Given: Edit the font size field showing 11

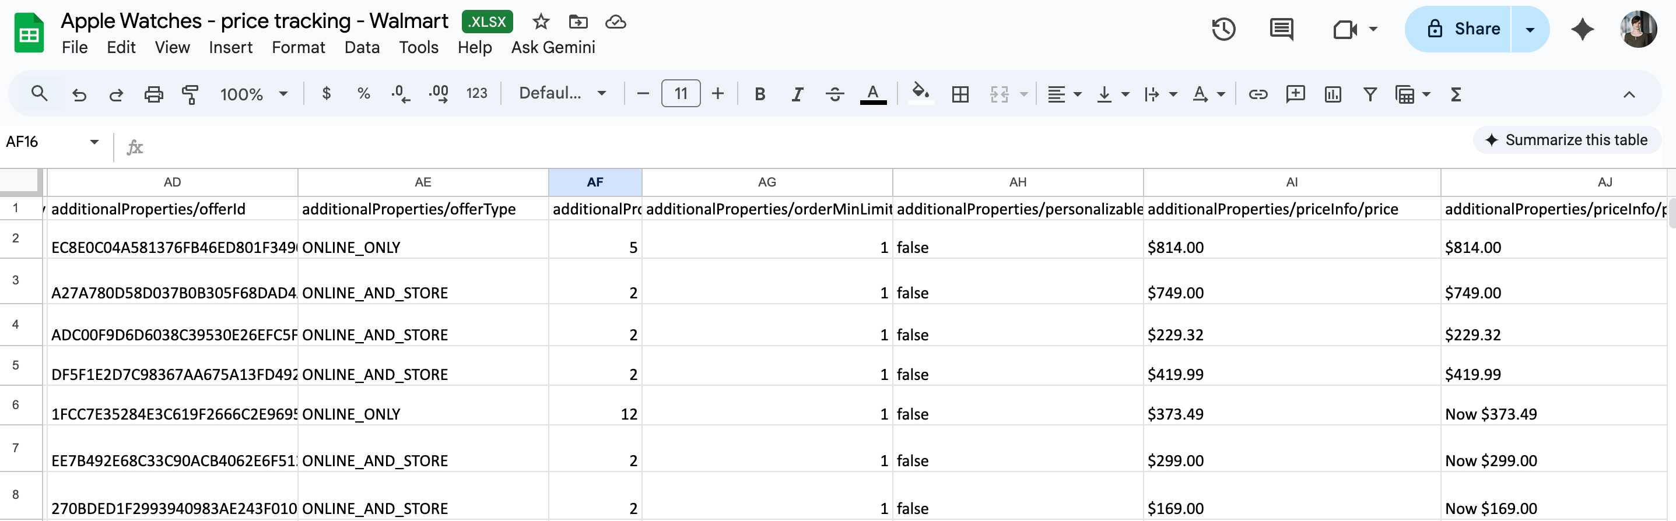Looking at the screenshot, I should click(681, 94).
